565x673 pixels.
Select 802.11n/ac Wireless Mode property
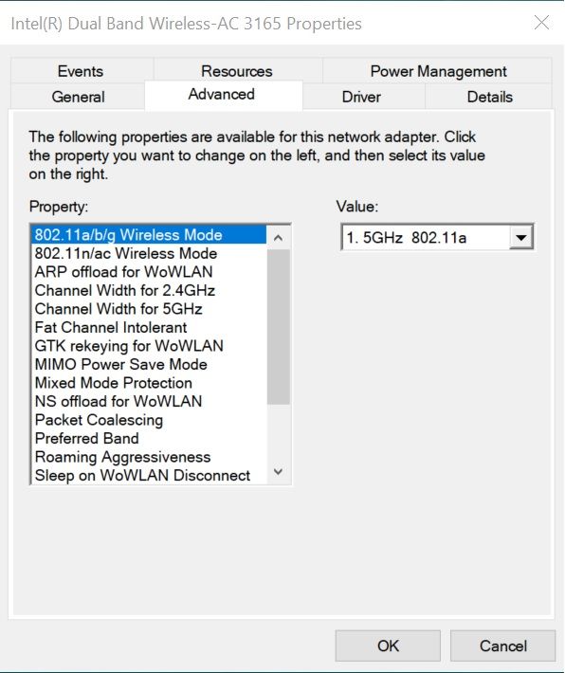149,253
